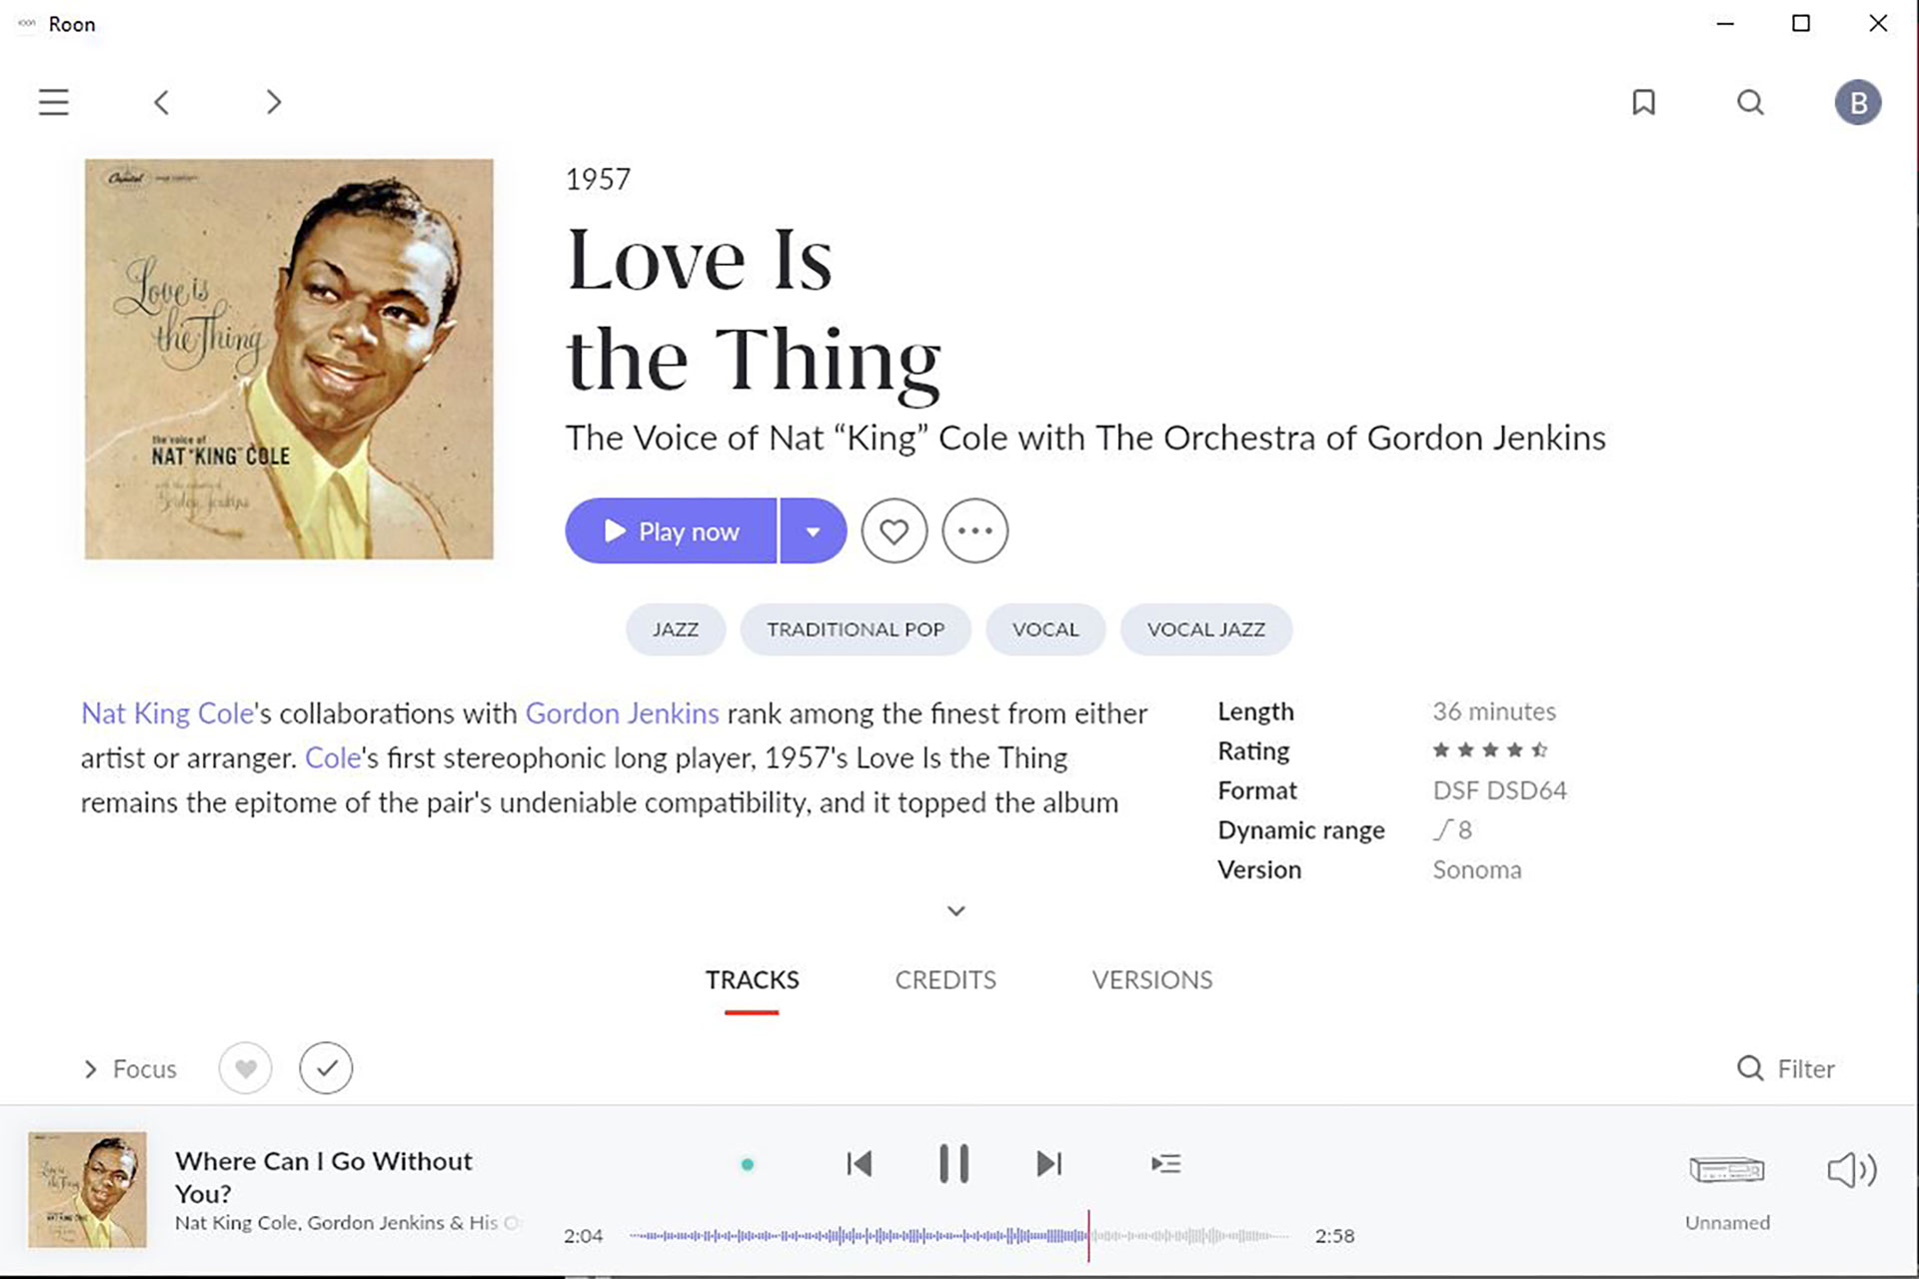Toggle the picked tracks checkmark filter
1919x1279 pixels.
click(x=325, y=1068)
